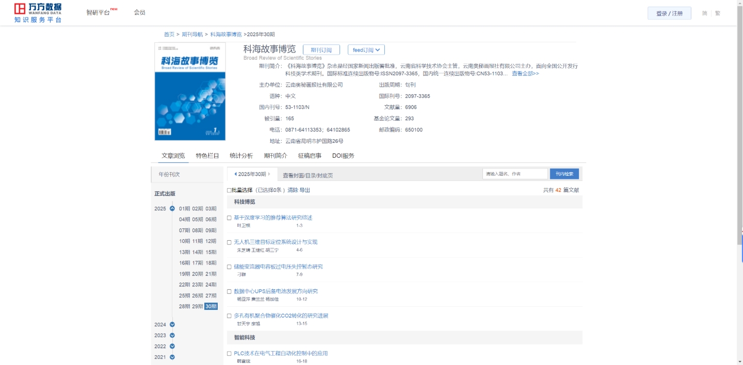743x365 pixels.
Task: Click the 登录 / 注册 button
Action: pos(669,13)
